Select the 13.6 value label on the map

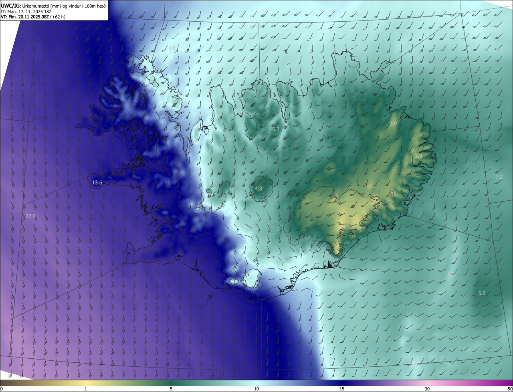coord(97,182)
